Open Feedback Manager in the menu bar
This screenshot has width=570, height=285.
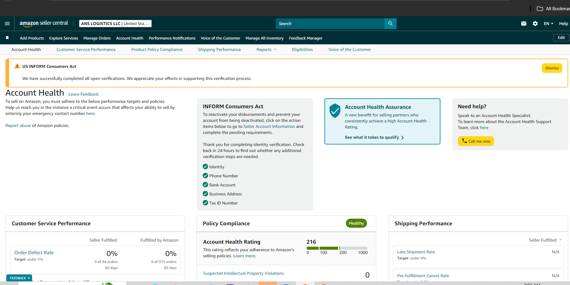tap(306, 38)
